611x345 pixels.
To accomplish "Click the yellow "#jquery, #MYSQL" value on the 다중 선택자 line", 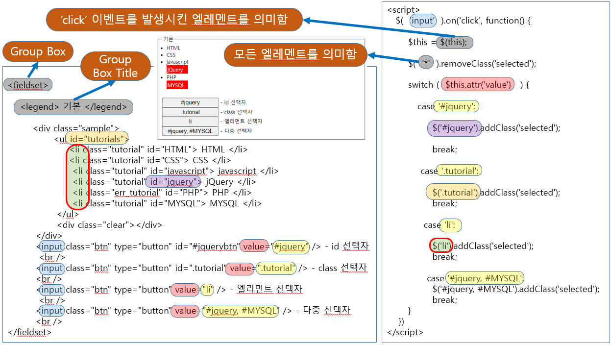I will (240, 311).
